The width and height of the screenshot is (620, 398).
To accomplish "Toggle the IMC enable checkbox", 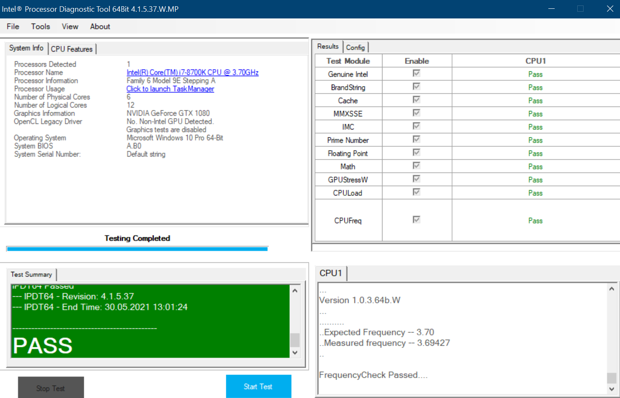I will [416, 126].
